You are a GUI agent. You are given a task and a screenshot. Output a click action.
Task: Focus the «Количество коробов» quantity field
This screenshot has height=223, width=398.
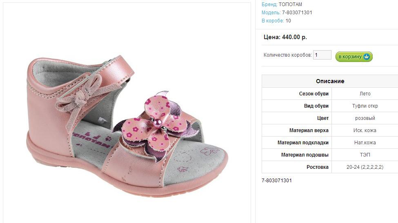pos(322,55)
